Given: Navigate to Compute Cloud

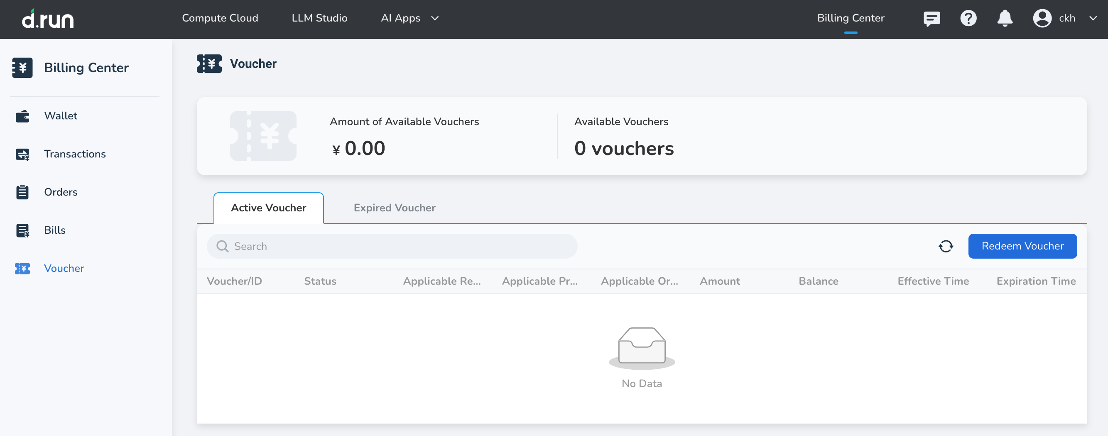Looking at the screenshot, I should click(x=220, y=18).
